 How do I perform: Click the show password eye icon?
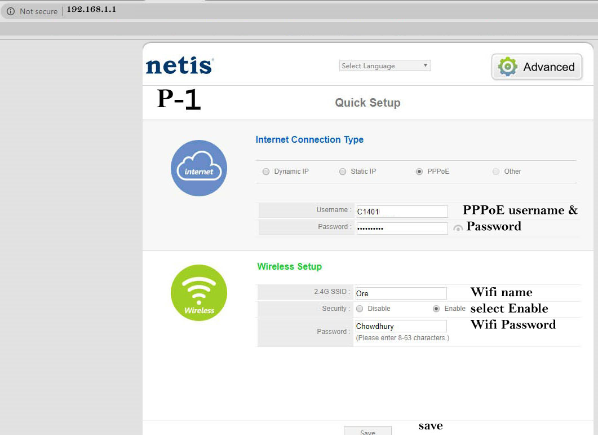click(458, 229)
